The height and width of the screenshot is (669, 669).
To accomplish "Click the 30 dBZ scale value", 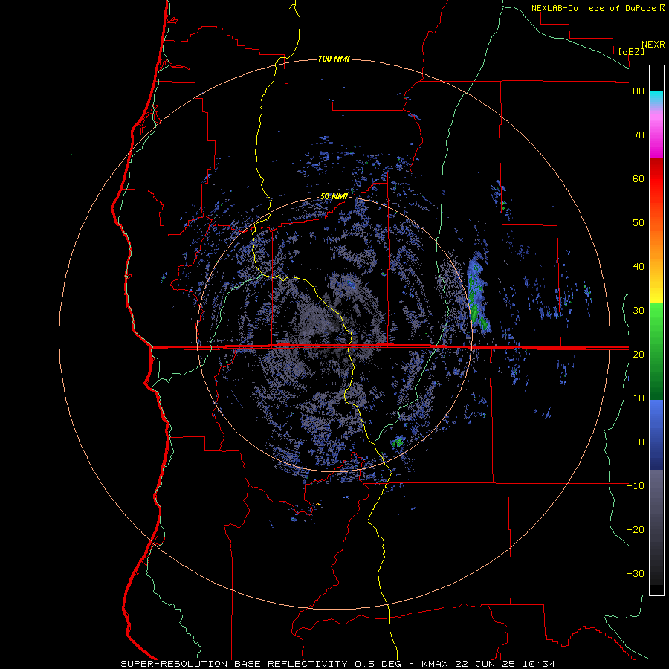I will (639, 310).
